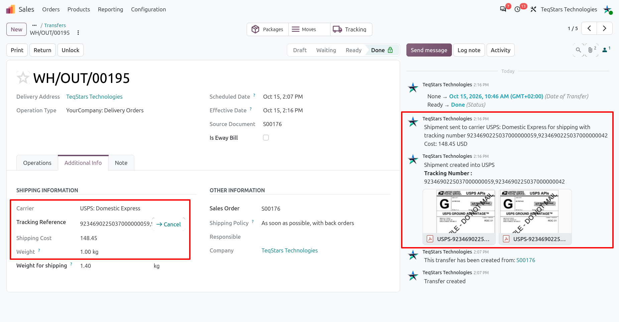Click the Unlock button
This screenshot has height=322, width=619.
tap(71, 50)
